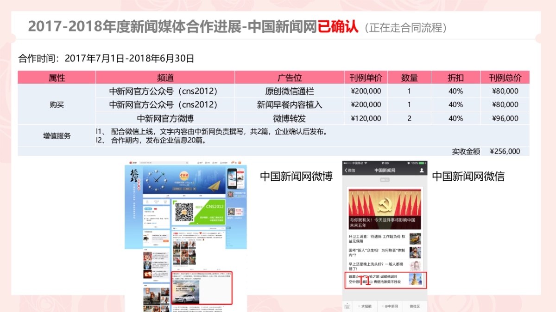Open the 微社区 menu in WeChat footer

click(415, 306)
